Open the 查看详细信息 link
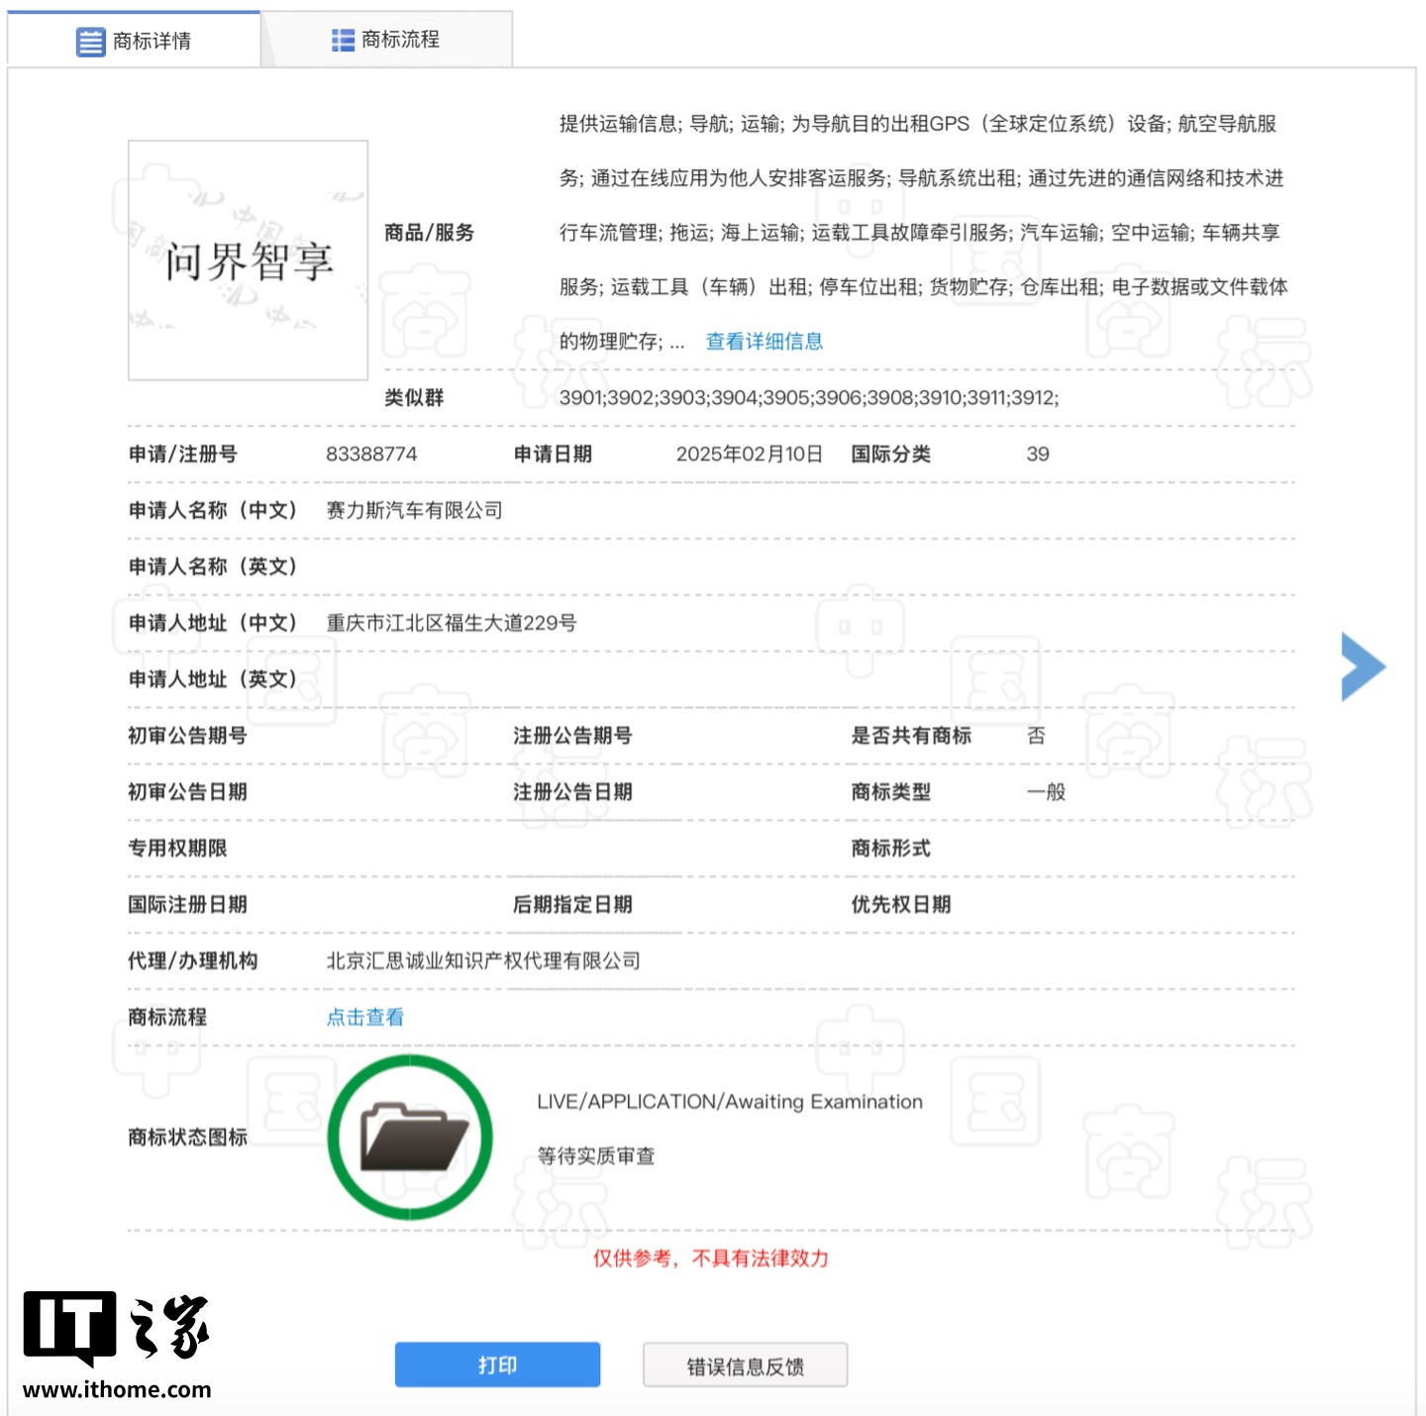Viewport: 1426px width, 1416px height. pyautogui.click(x=764, y=342)
